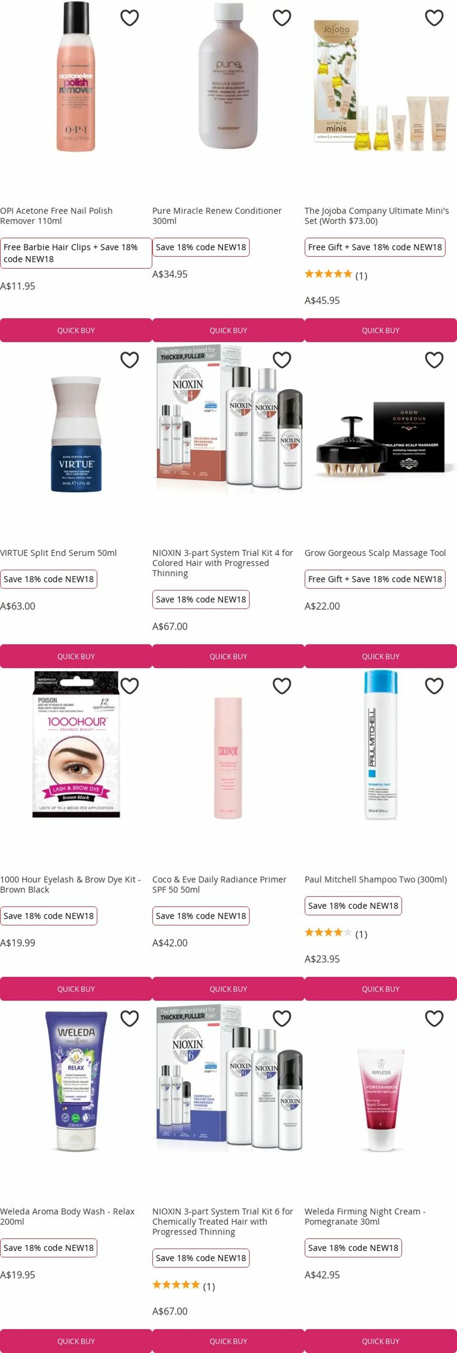Quick buy the OPI Nail Polish Remover
The image size is (457, 1353).
point(76,331)
